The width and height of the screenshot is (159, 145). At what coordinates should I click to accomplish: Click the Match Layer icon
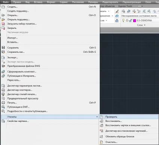point(134,11)
